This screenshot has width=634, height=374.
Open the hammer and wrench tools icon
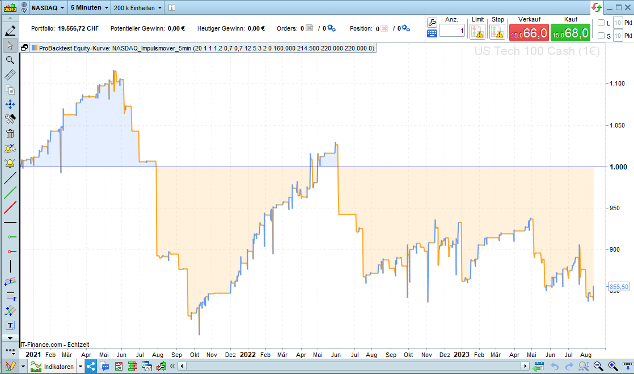[10, 119]
